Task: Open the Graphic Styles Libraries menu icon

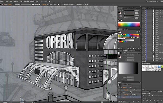Action: coord(143,89)
